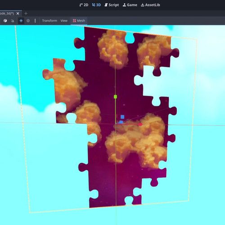Open the Game workspace

(130, 5)
